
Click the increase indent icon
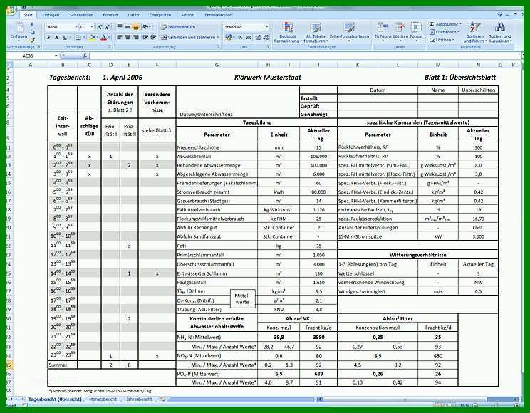153,37
